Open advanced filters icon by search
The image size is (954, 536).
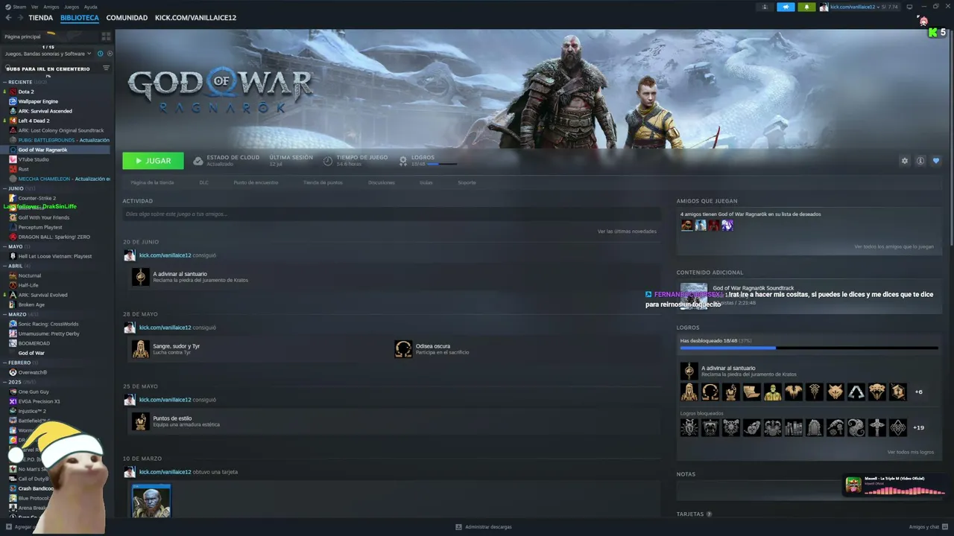106,68
